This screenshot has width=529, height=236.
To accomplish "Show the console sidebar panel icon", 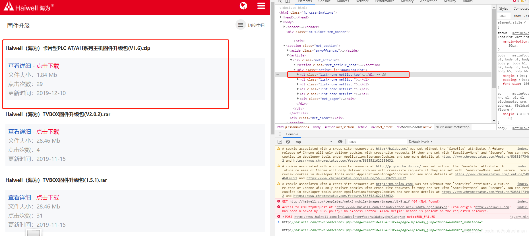I will 280,142.
